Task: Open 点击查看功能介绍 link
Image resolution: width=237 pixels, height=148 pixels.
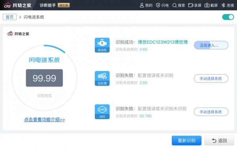Action: tap(44, 120)
